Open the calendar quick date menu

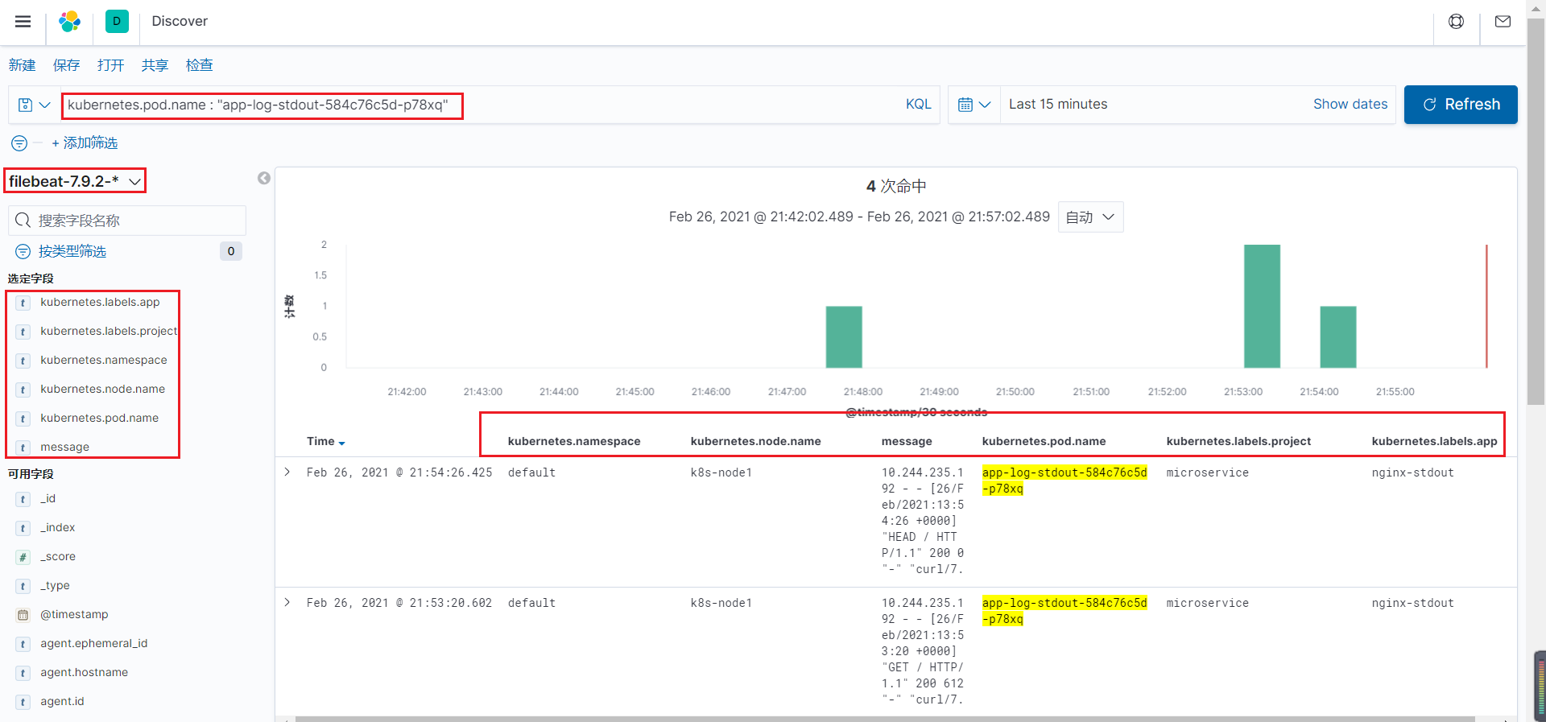pyautogui.click(x=973, y=105)
